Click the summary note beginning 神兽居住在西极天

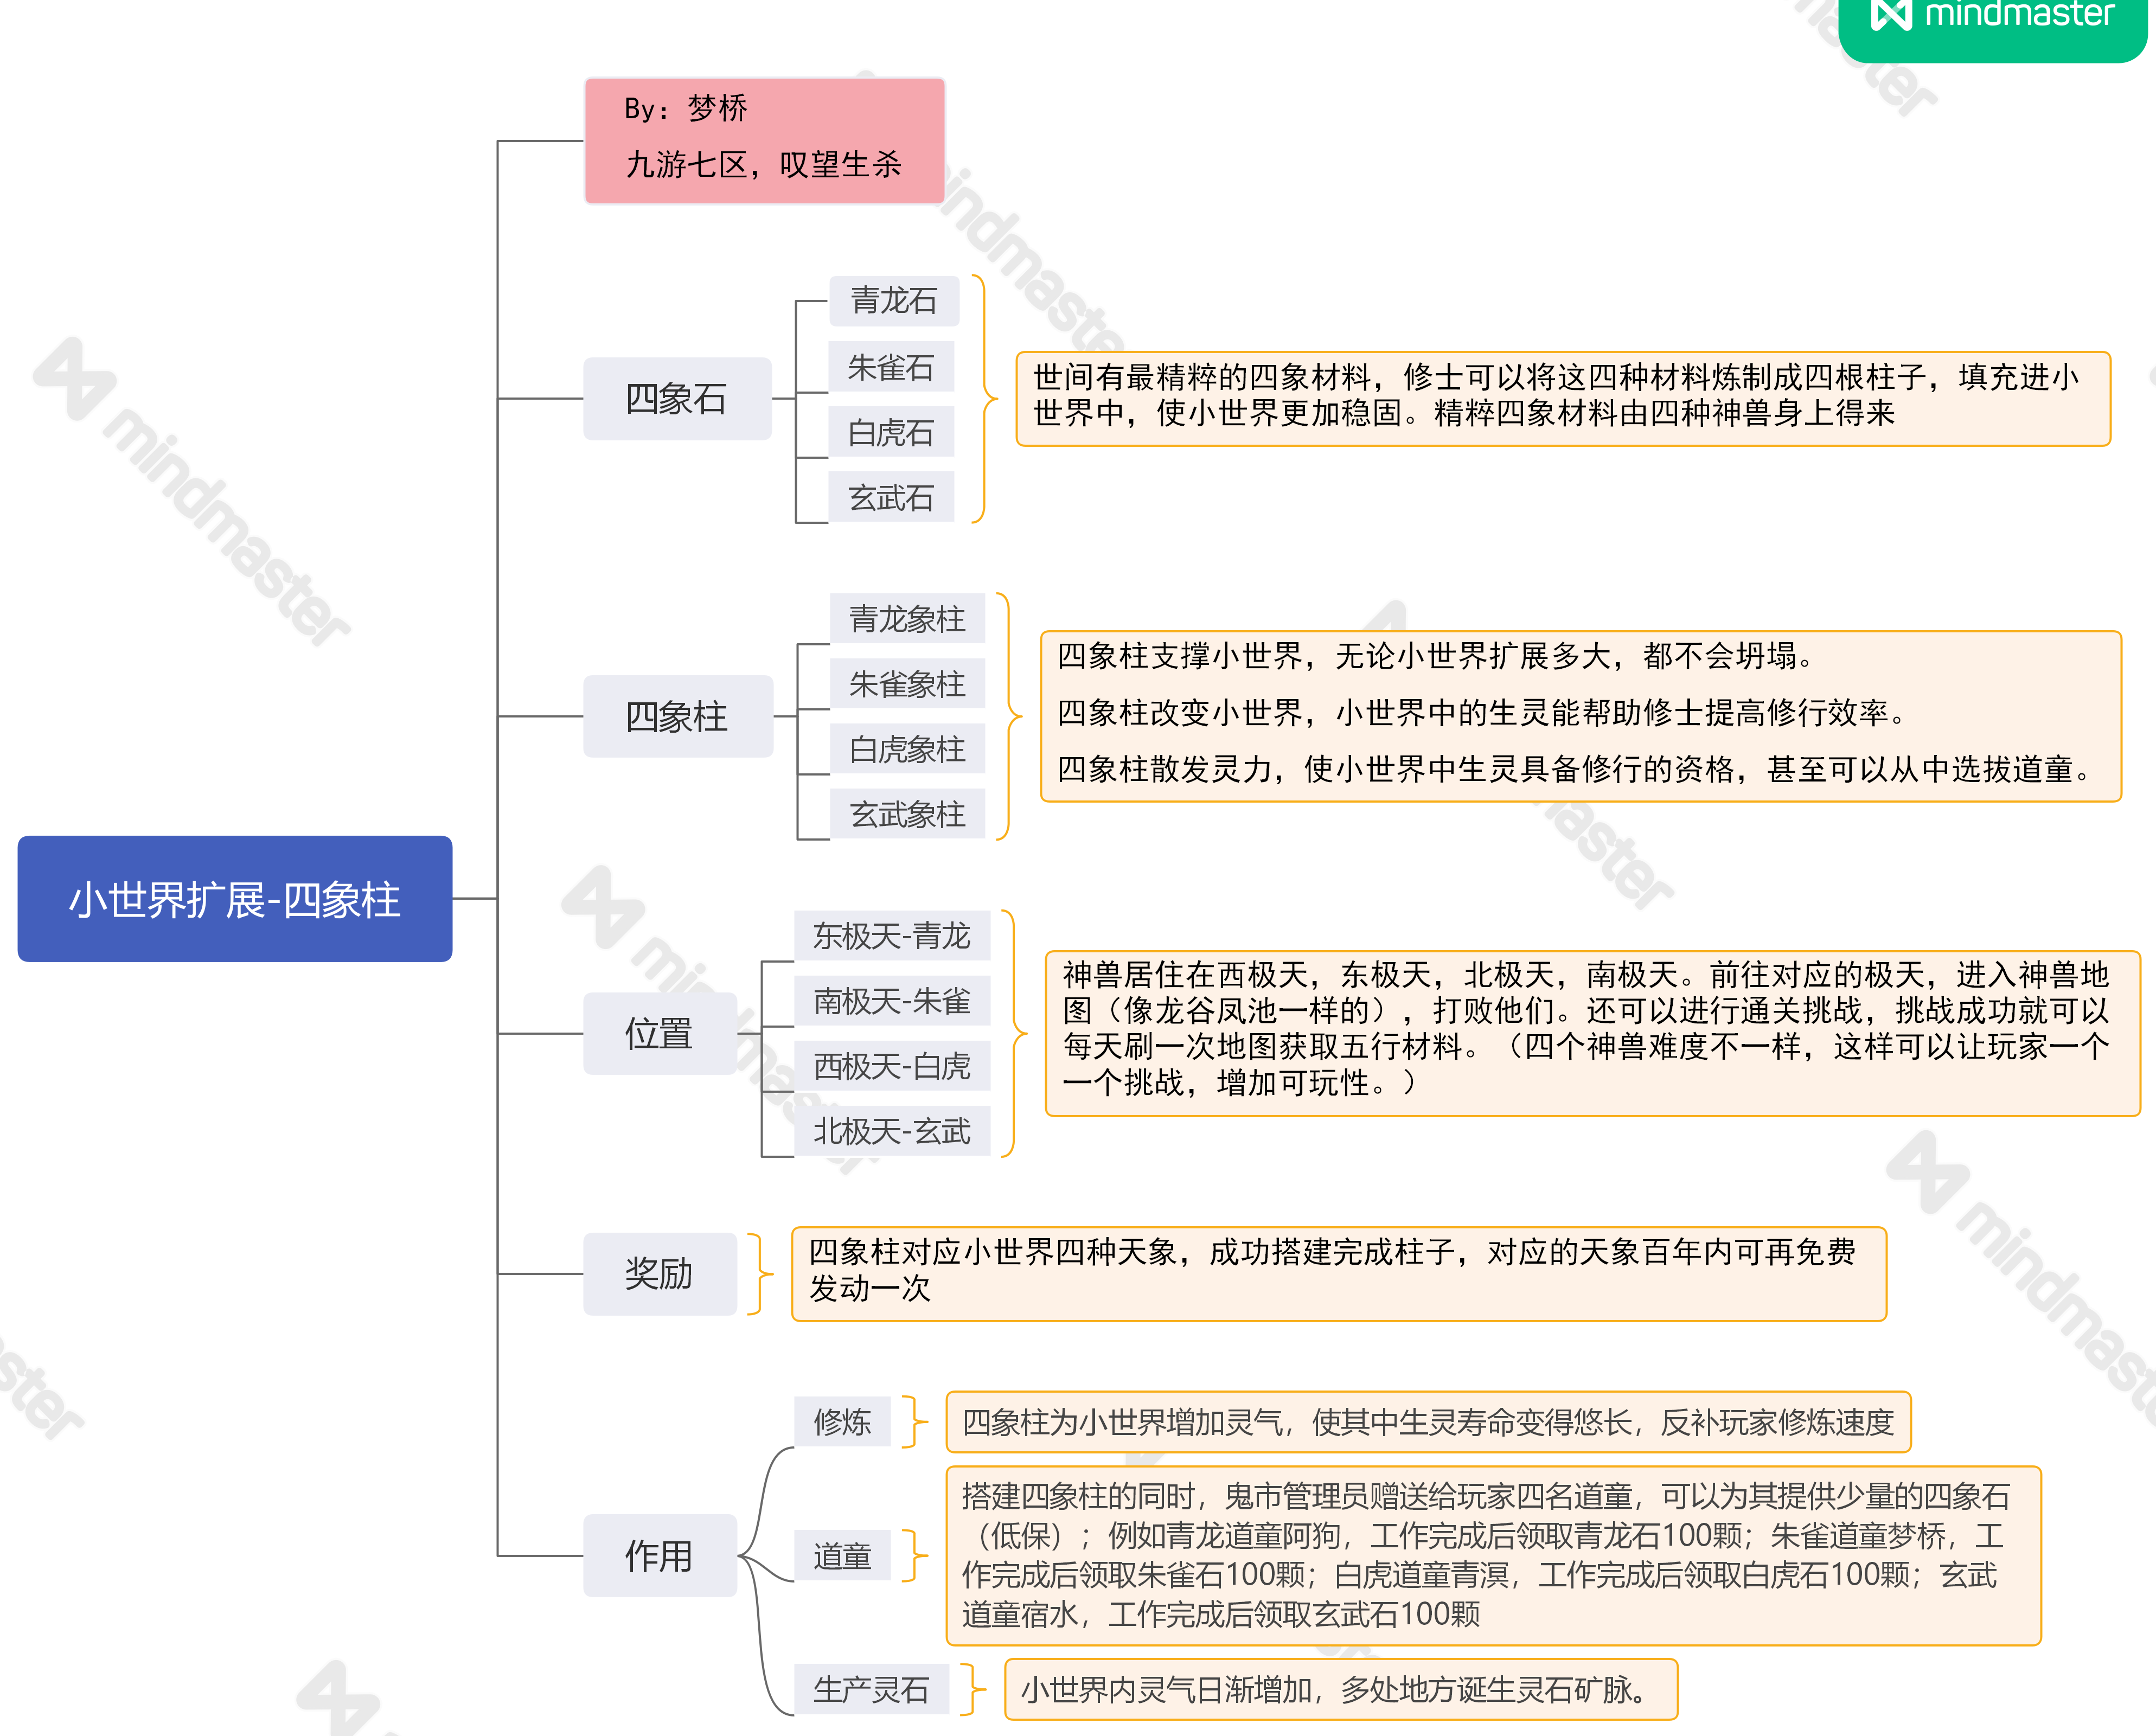click(x=1591, y=1032)
